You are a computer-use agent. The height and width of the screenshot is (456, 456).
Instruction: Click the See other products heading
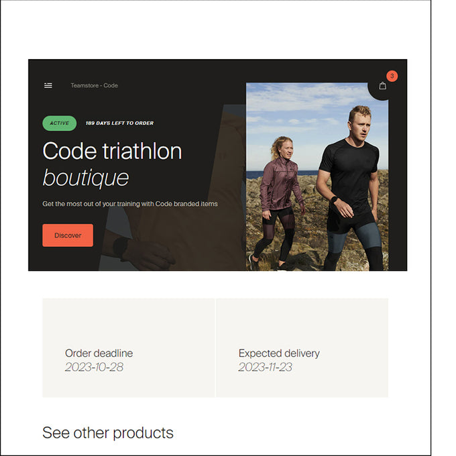tap(108, 433)
